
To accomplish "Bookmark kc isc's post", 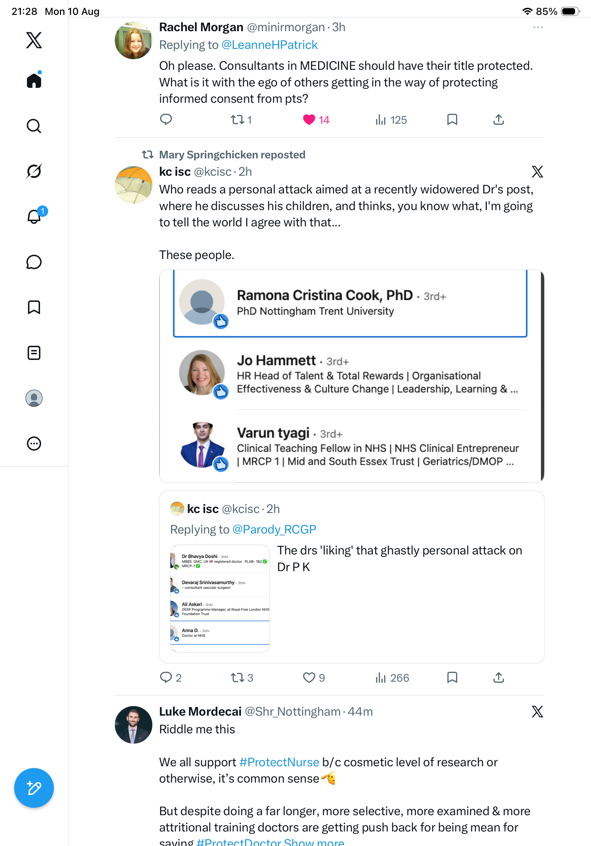I will pyautogui.click(x=452, y=678).
